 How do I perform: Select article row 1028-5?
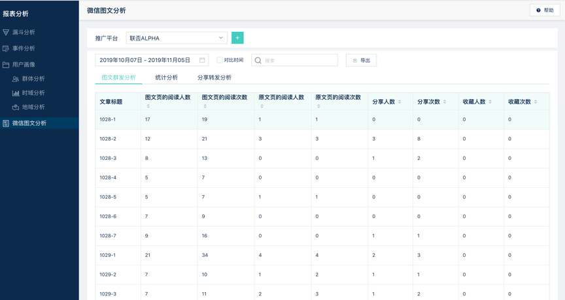tap(322, 197)
